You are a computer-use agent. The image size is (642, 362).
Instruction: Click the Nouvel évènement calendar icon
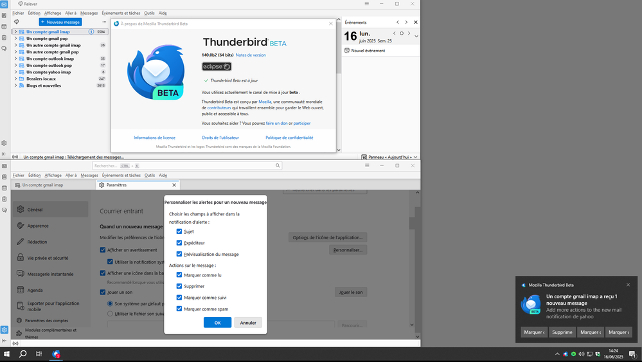(x=347, y=50)
